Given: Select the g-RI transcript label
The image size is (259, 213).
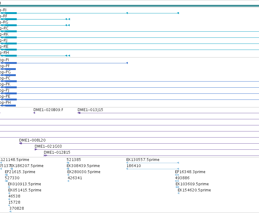Looking at the screenshot, I should click(3, 10).
